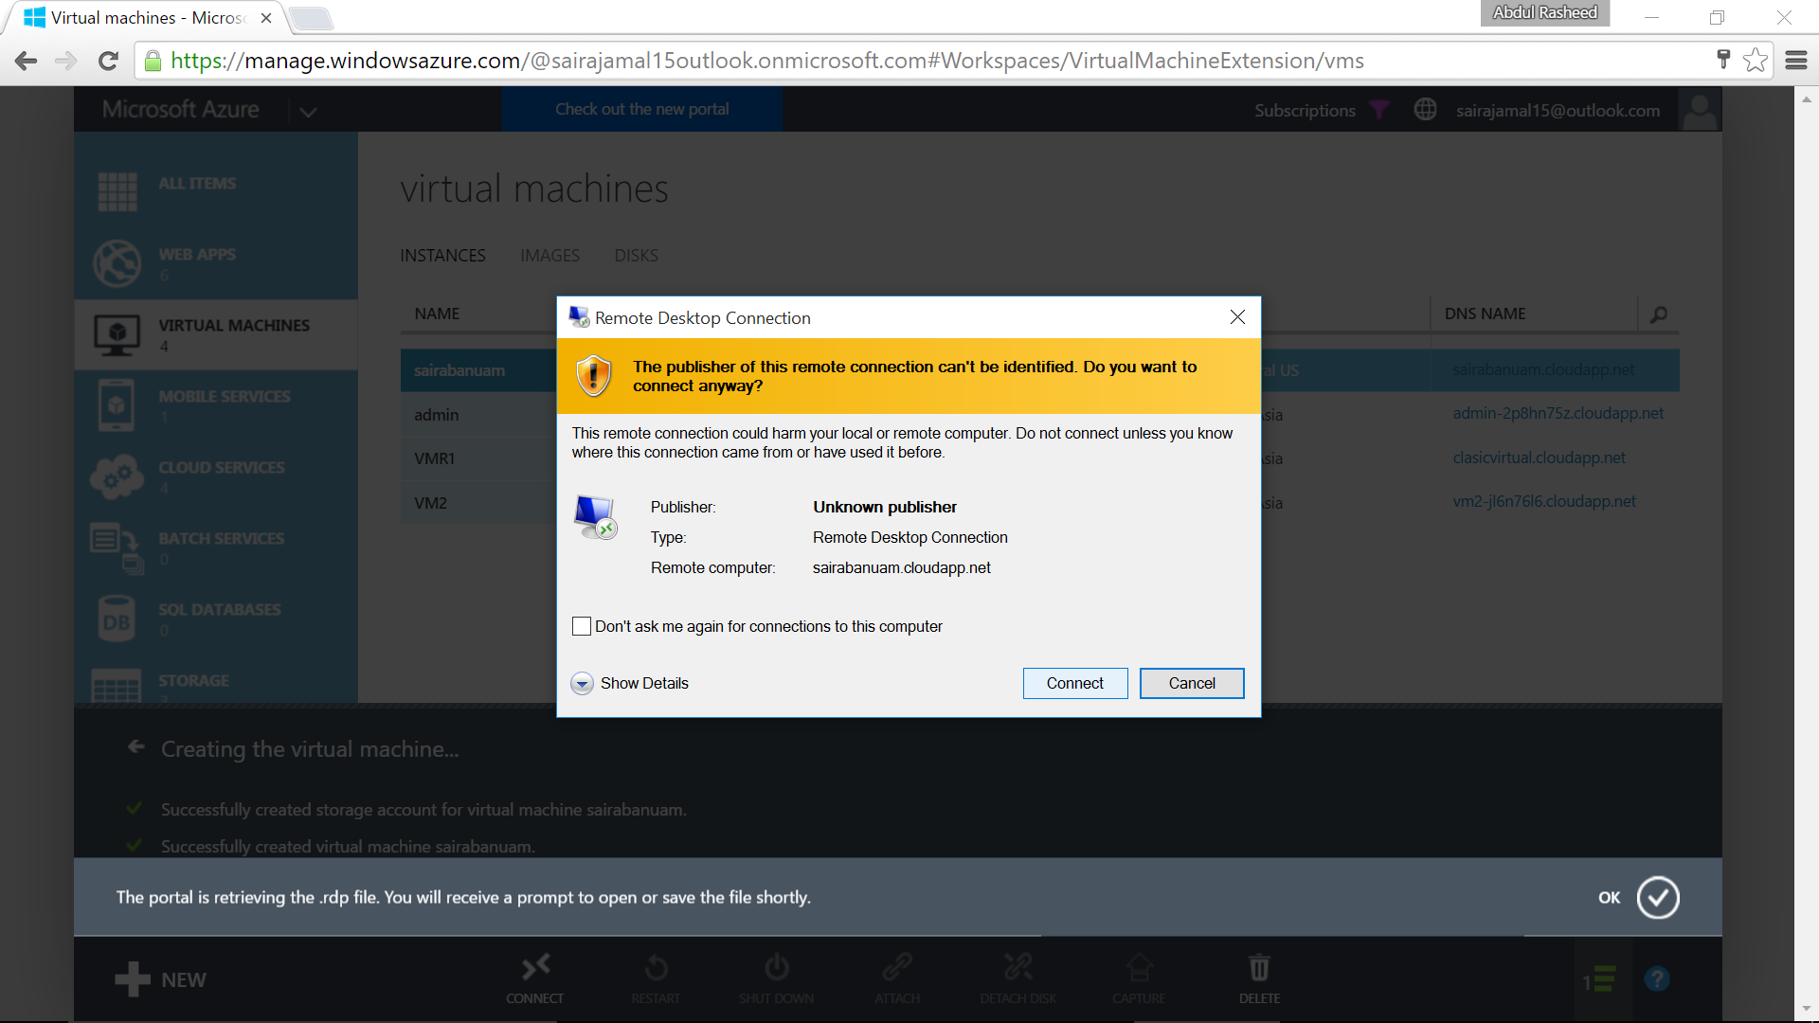Open sairabanuam.cloudapp.net DNS link
1819x1023 pixels.
tap(1543, 369)
